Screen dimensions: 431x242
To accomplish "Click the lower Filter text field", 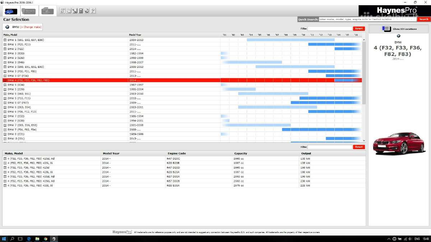I will 330,147.
